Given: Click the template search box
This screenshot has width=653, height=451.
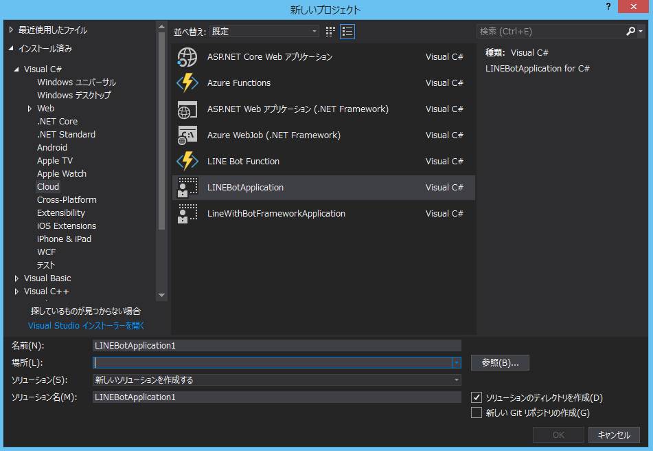Looking at the screenshot, I should pyautogui.click(x=551, y=31).
